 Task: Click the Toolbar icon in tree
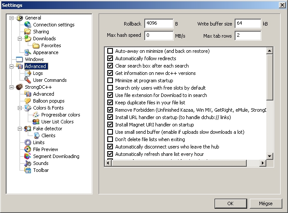click(27, 170)
